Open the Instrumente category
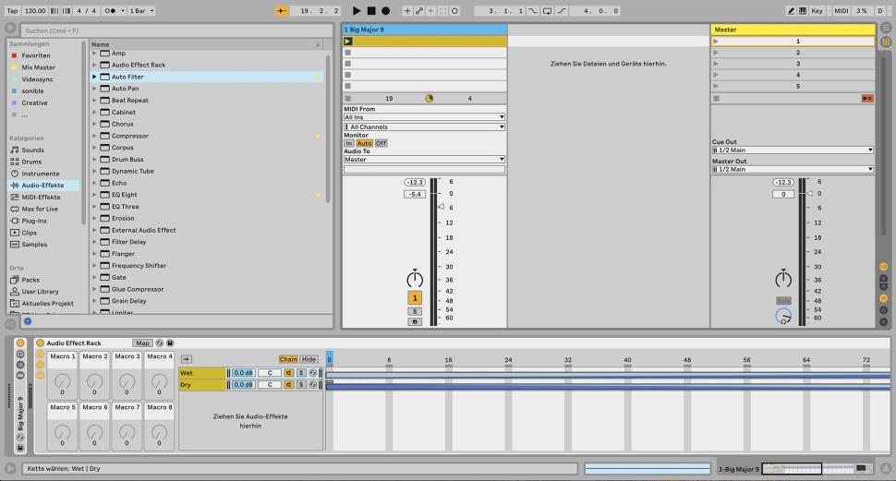 [x=40, y=174]
